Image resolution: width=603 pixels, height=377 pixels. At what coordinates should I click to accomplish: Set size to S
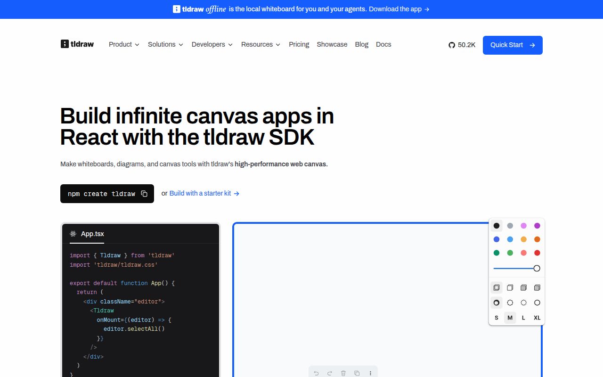497,318
